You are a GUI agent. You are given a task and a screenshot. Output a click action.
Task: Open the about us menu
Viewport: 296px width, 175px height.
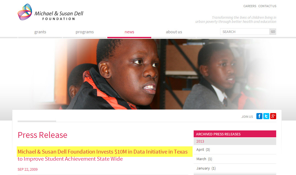click(x=174, y=32)
